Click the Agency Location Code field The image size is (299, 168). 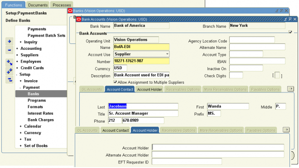[x=252, y=40]
